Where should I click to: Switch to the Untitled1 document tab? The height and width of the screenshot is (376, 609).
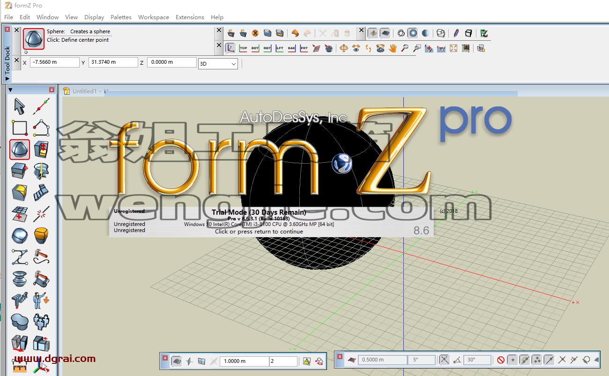86,91
